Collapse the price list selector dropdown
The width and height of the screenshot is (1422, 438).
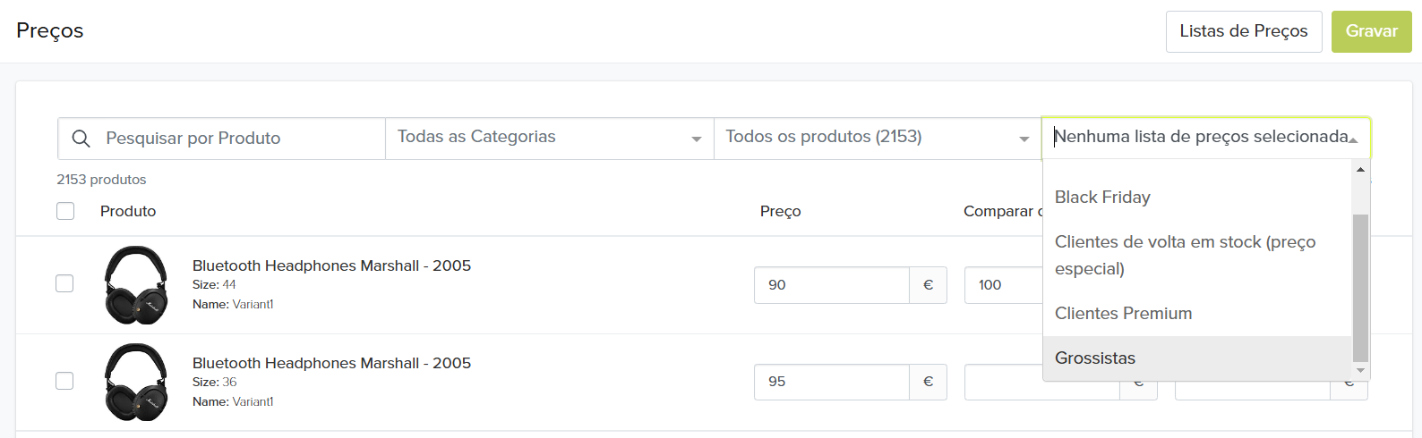click(1353, 139)
